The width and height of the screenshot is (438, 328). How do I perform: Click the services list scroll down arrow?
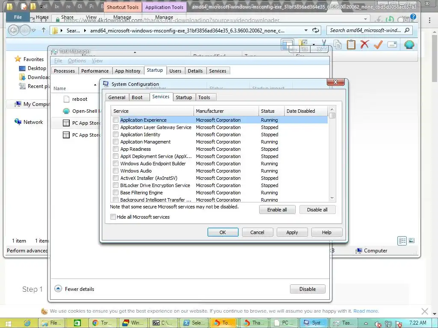332,198
